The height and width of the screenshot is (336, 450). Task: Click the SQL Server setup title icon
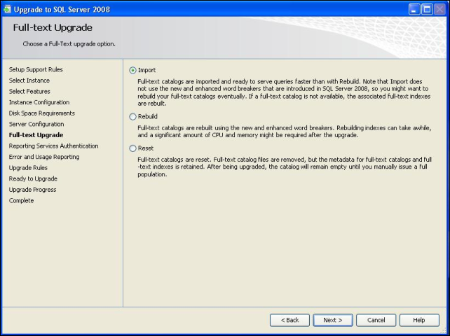7,10
